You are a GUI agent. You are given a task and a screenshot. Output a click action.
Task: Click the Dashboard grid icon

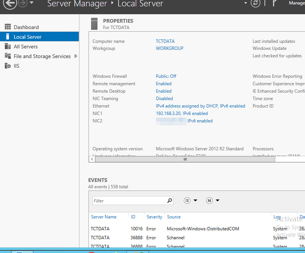pos(8,27)
